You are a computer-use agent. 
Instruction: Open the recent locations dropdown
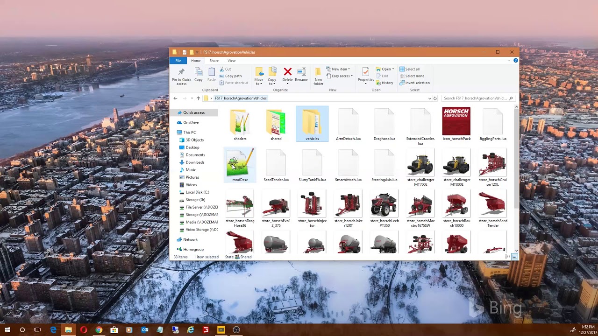pos(192,98)
